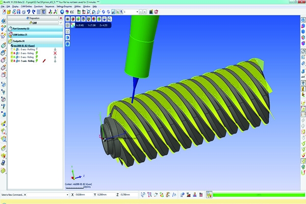The width and height of the screenshot is (306, 204).
Task: Toggle checkbox for toolpath 1 5-axis Profiling
Action: [12, 49]
